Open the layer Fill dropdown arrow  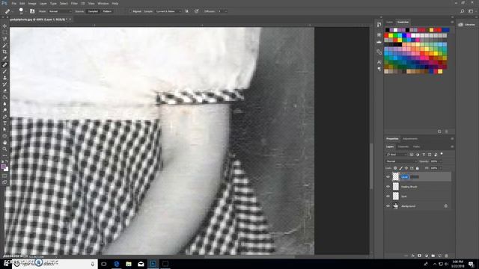[440, 168]
